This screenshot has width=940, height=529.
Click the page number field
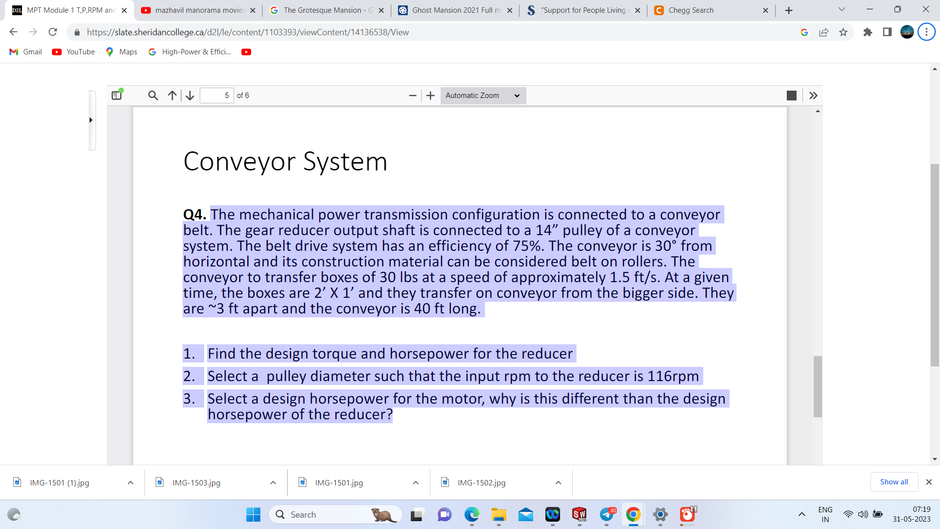coord(216,96)
